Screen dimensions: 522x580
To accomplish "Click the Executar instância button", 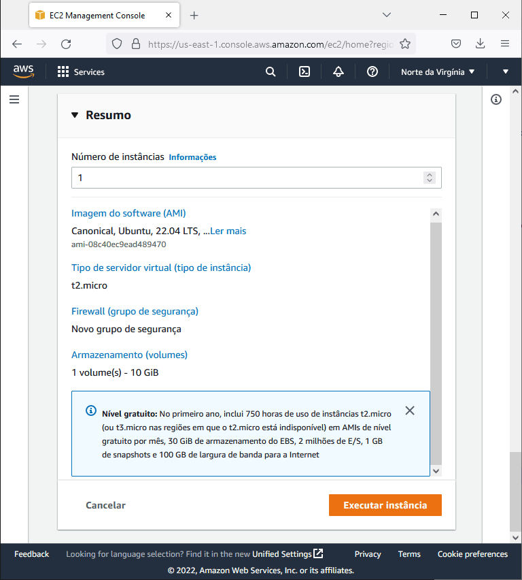I will pyautogui.click(x=385, y=505).
